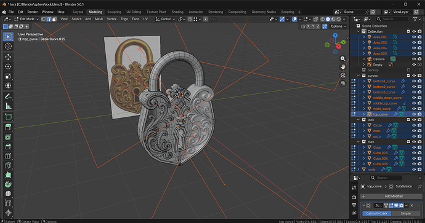425x223 pixels.
Task: Open the Options dropdown
Action: [x=339, y=26]
